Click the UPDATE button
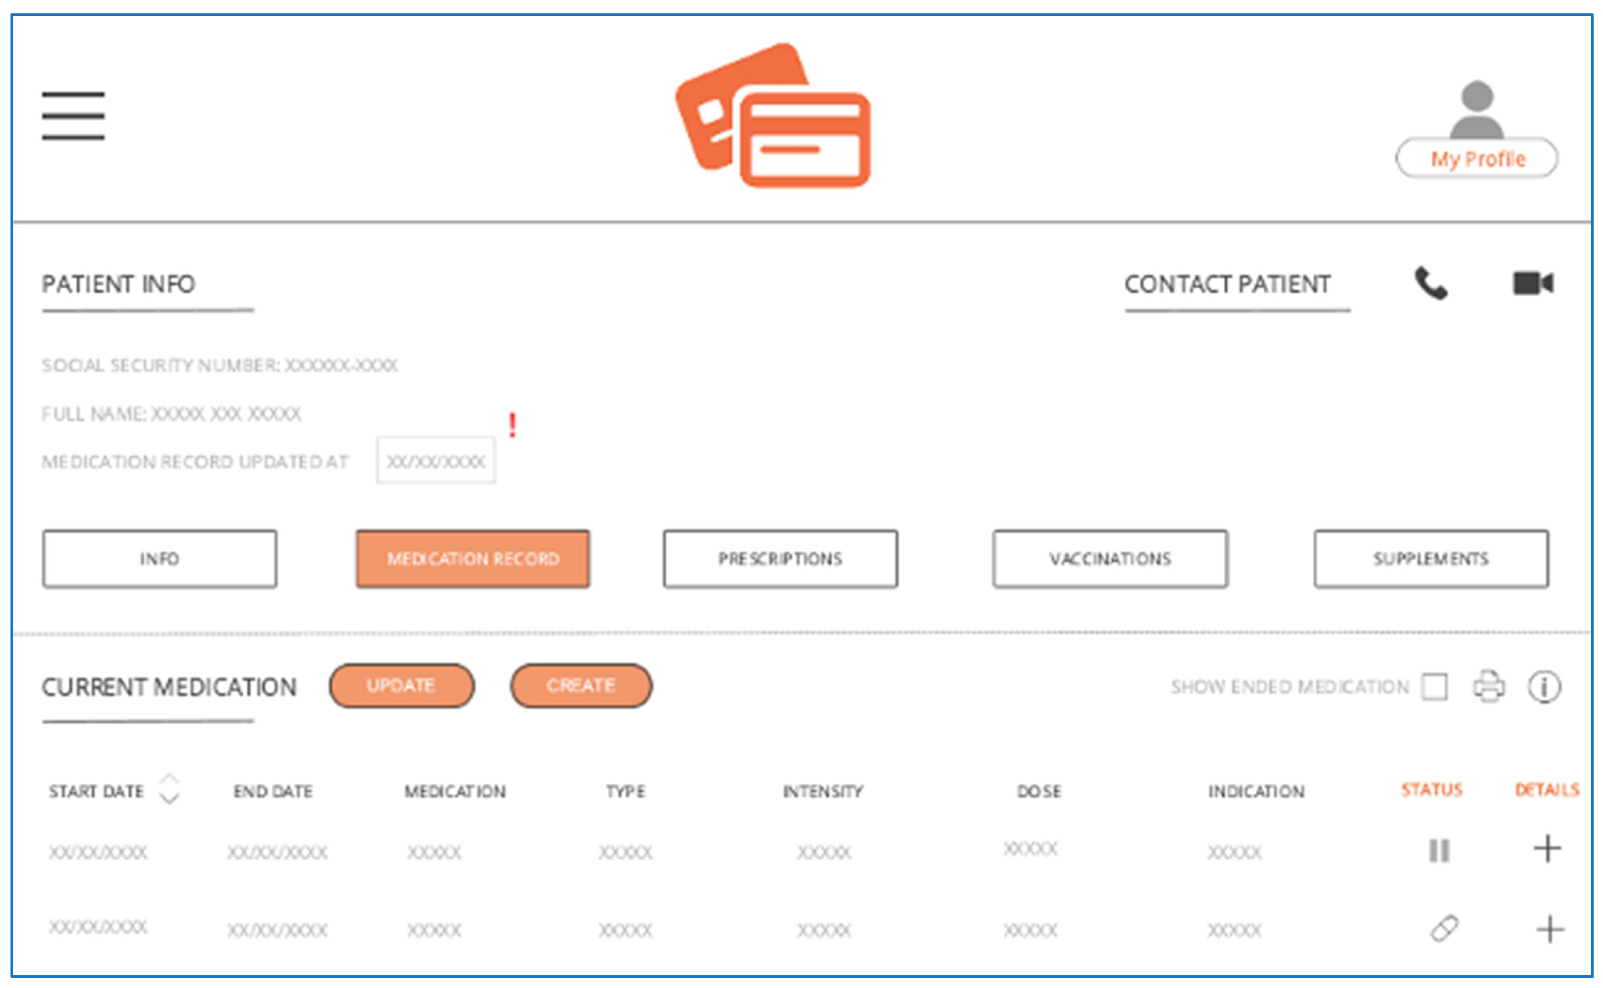 click(401, 686)
